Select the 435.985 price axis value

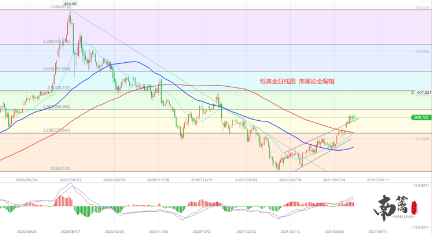pos(422,51)
